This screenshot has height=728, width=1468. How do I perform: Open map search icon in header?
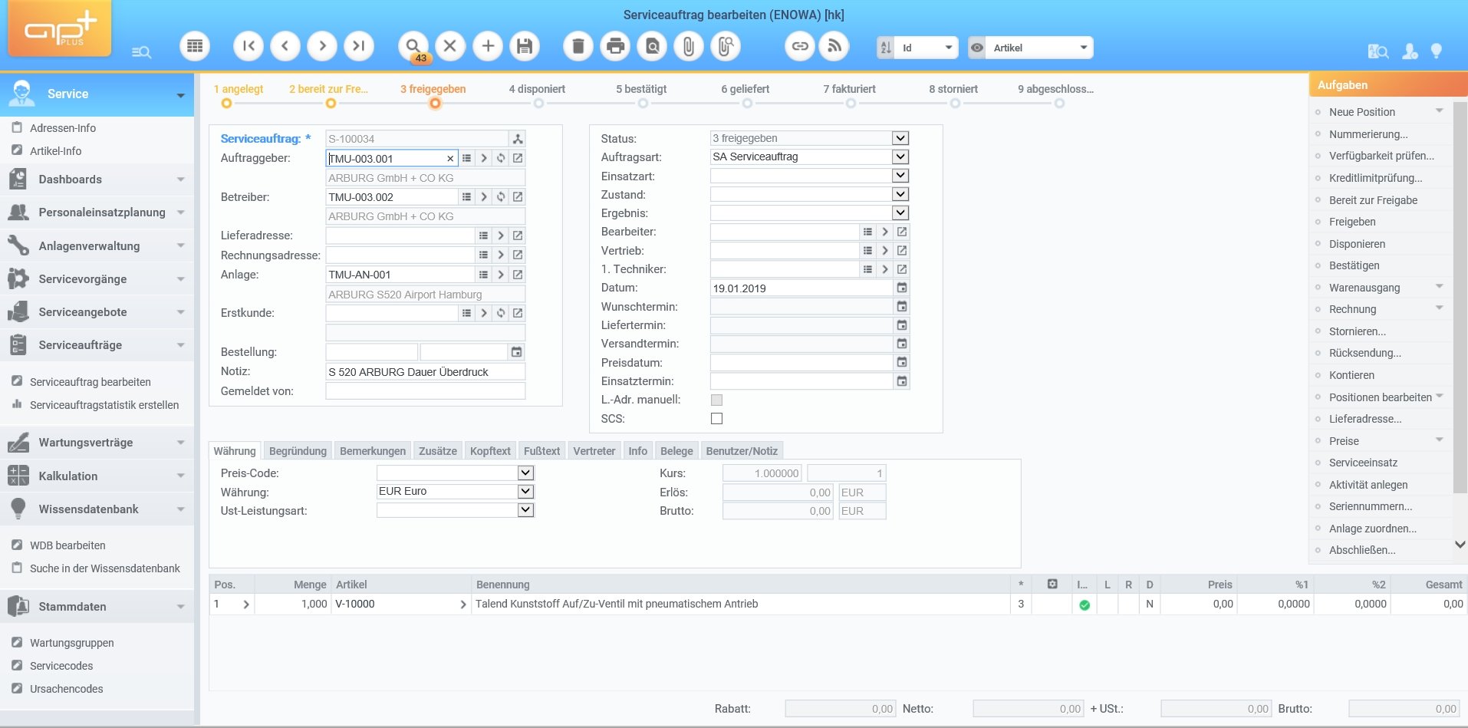click(x=1378, y=51)
